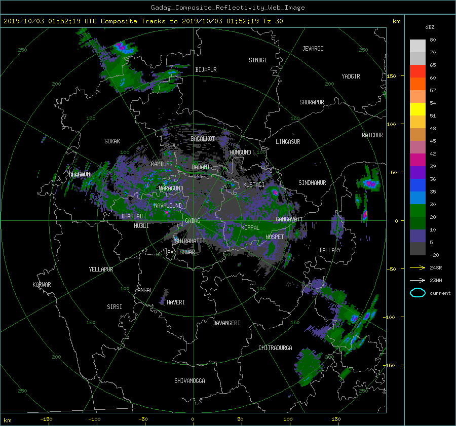
Task: Click the '-20' dBZ legend value
Action: pos(434,255)
